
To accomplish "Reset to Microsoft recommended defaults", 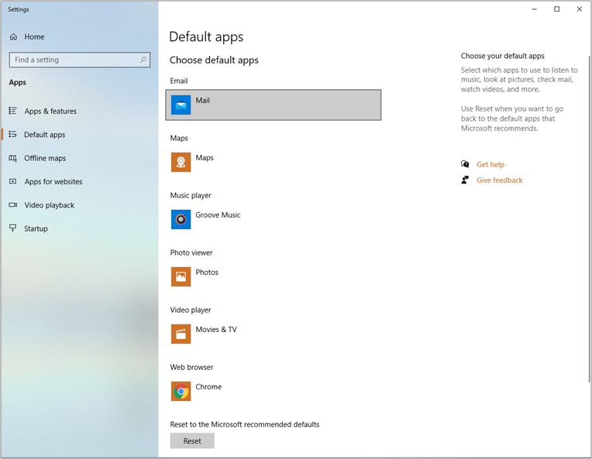I will click(x=192, y=440).
